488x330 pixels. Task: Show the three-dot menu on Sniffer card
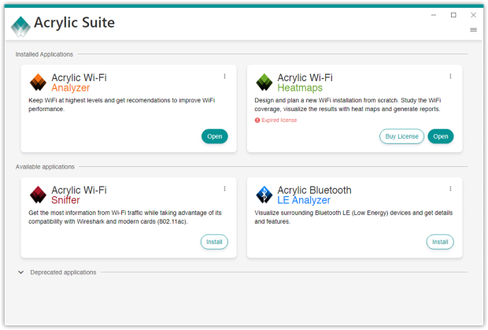(224, 189)
